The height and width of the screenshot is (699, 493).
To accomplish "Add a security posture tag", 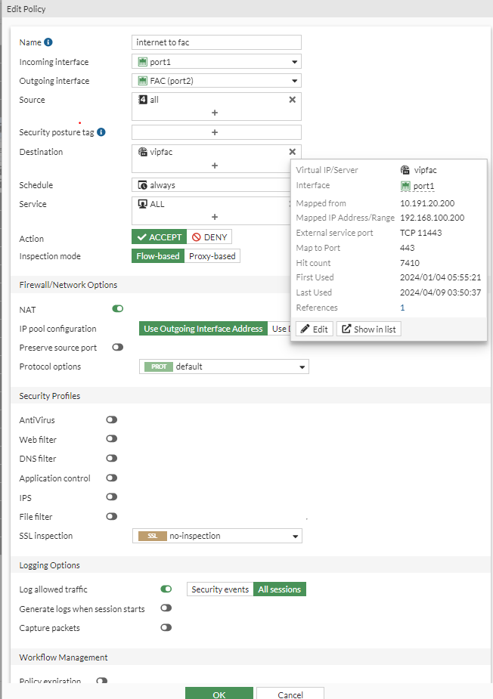I will tap(215, 132).
